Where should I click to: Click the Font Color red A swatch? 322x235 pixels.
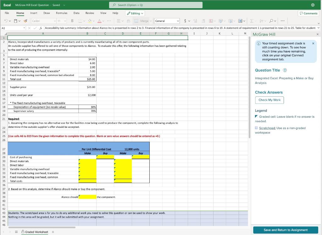[x=99, y=21]
